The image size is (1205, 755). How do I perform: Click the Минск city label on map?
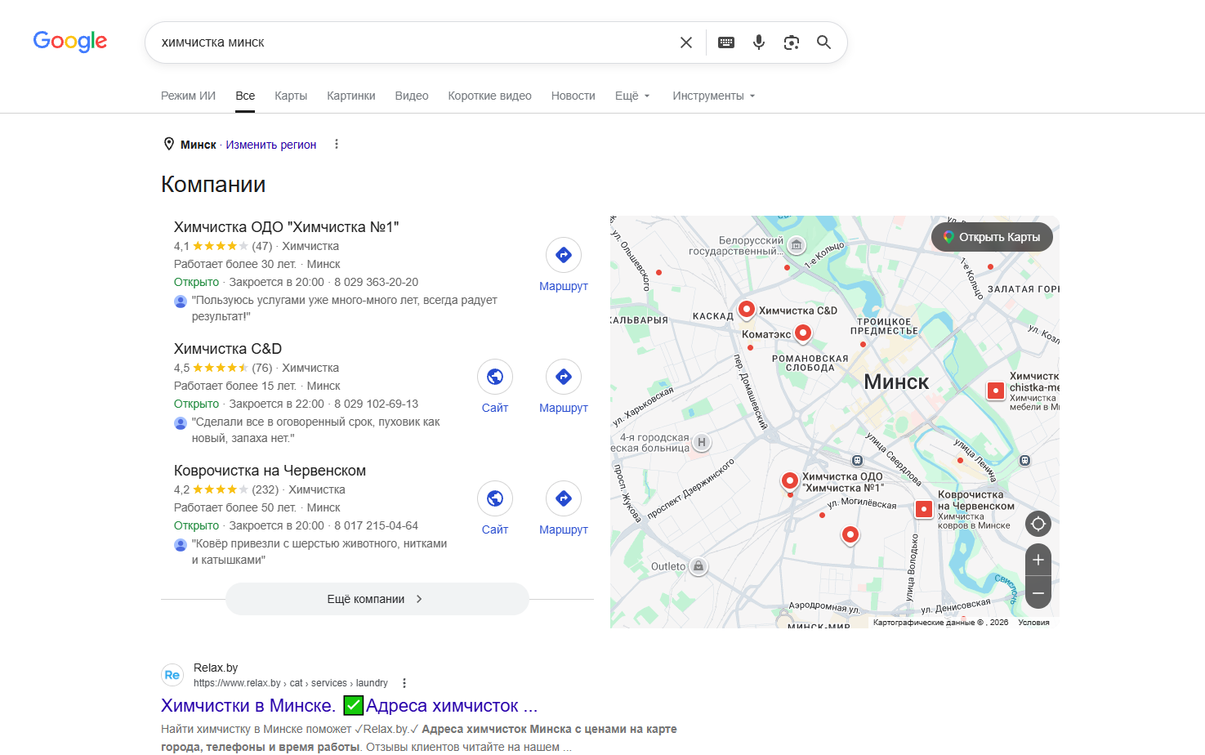[896, 382]
